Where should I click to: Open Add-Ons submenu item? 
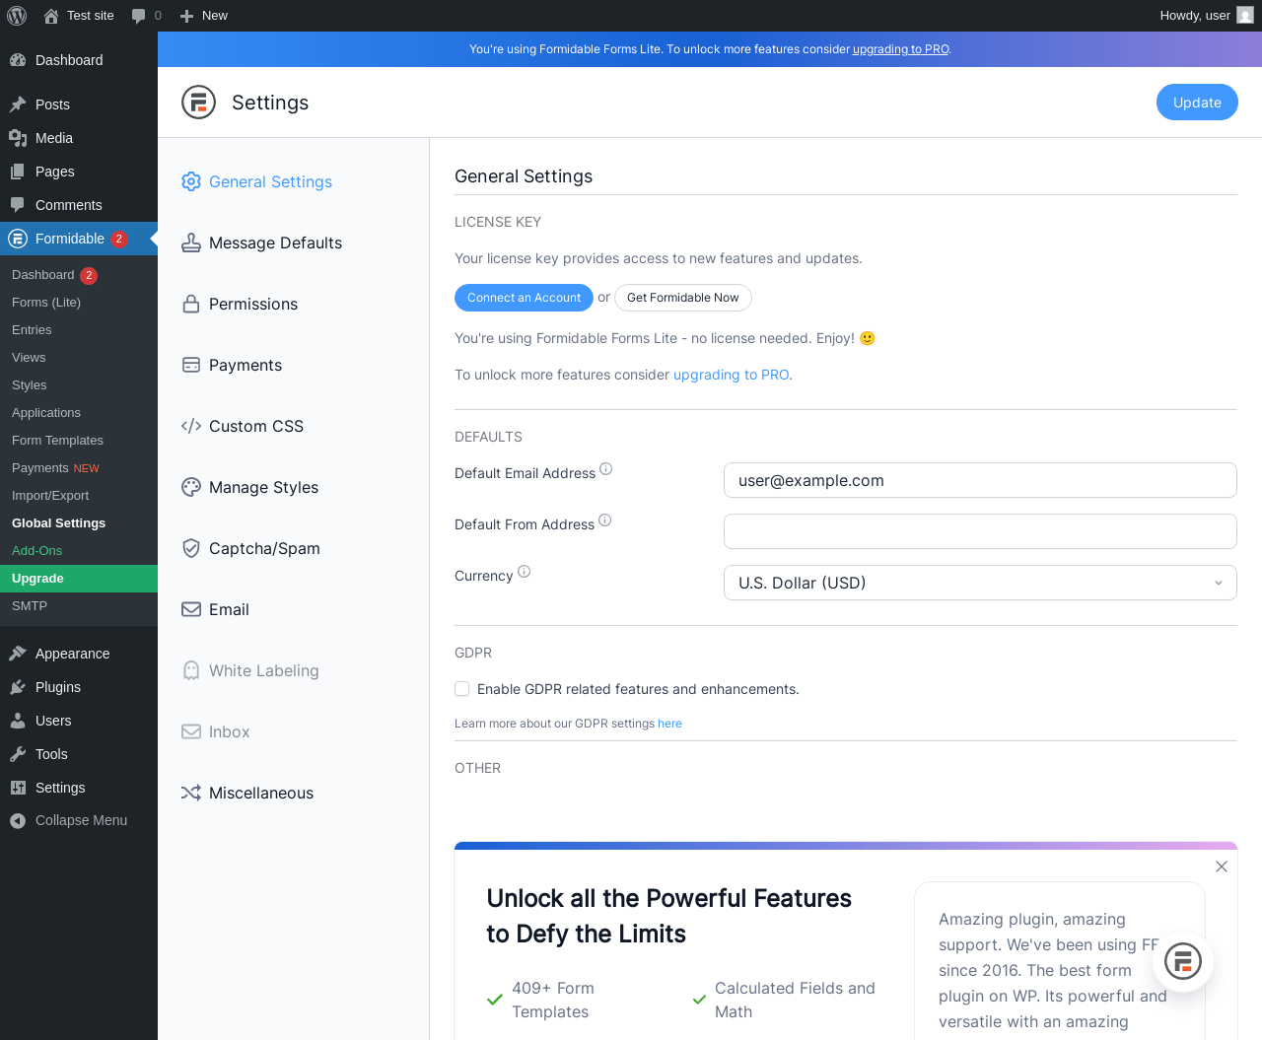coord(79,551)
